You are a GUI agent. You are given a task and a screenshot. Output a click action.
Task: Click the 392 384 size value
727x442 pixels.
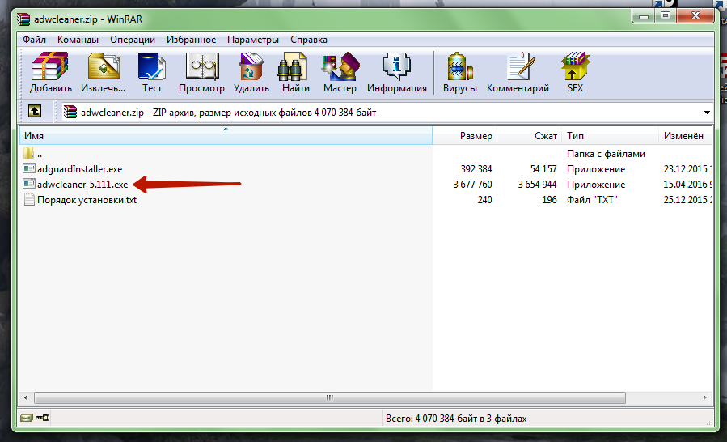coord(476,169)
